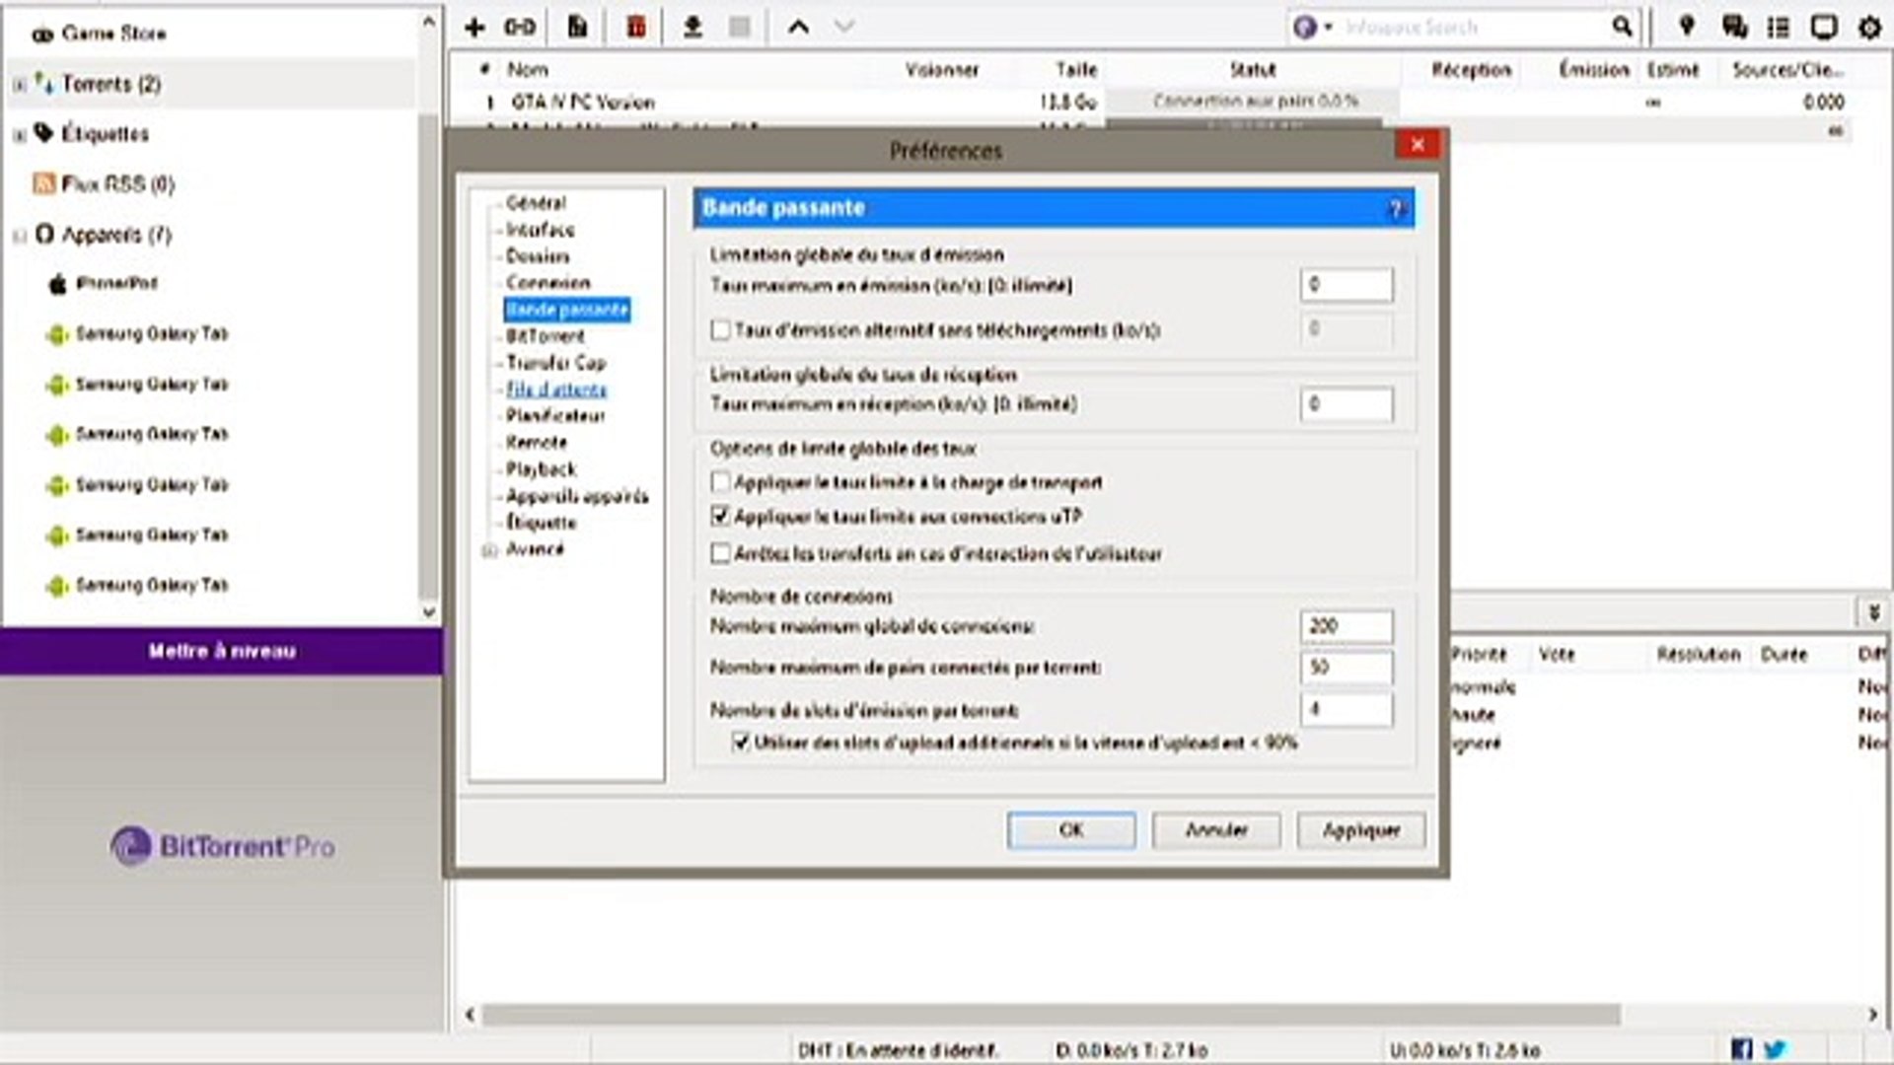Click the magnifier search icon
This screenshot has height=1065, width=1894.
click(1621, 27)
